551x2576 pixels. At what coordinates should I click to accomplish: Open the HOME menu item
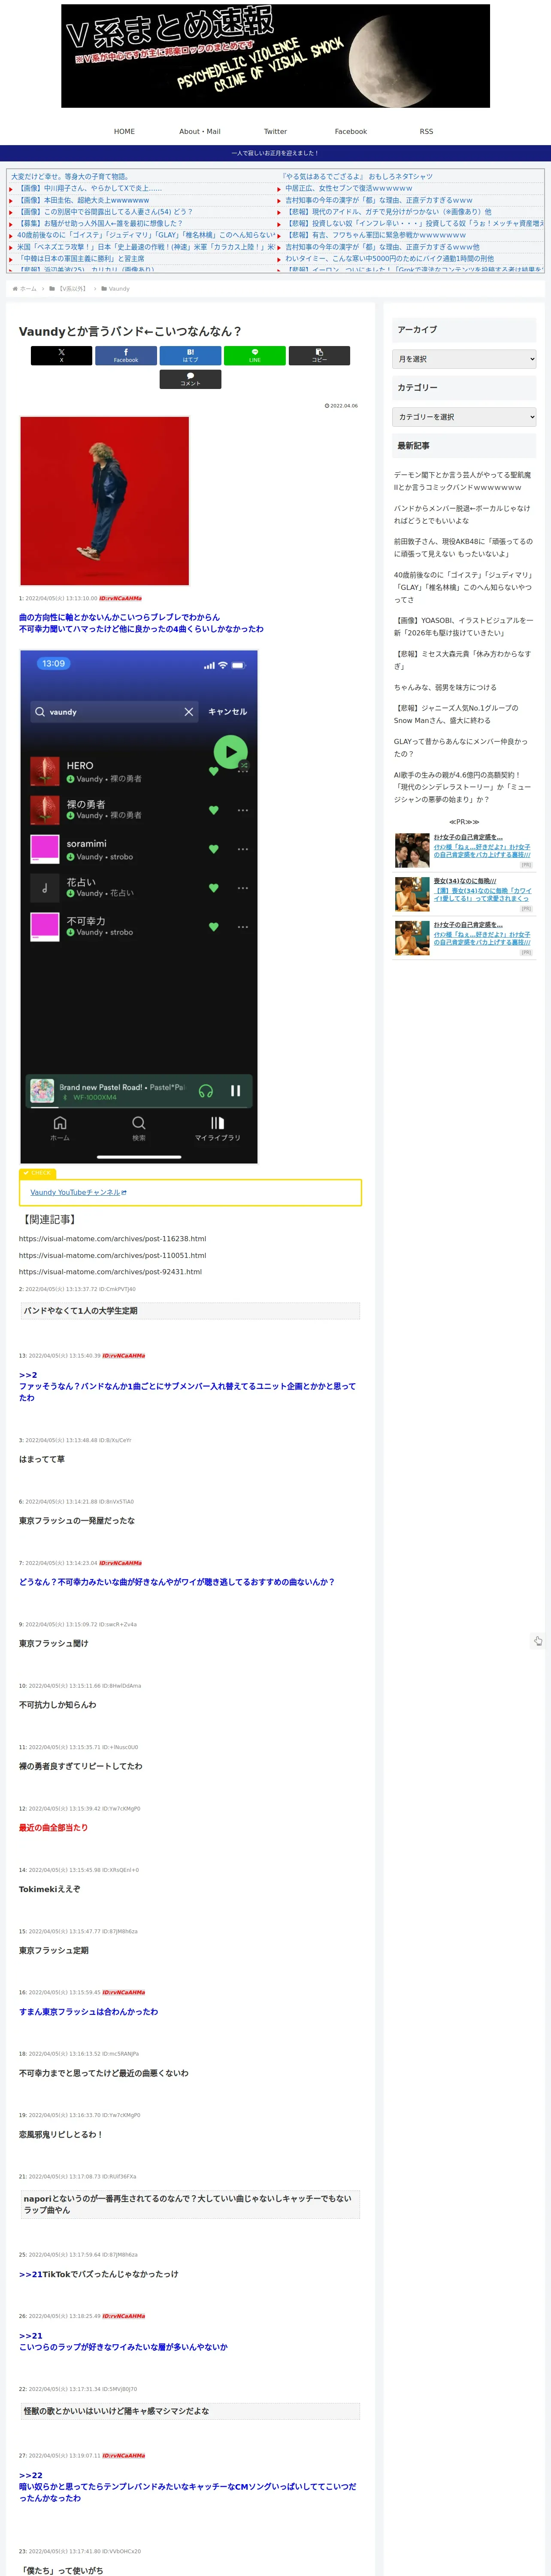coord(124,131)
